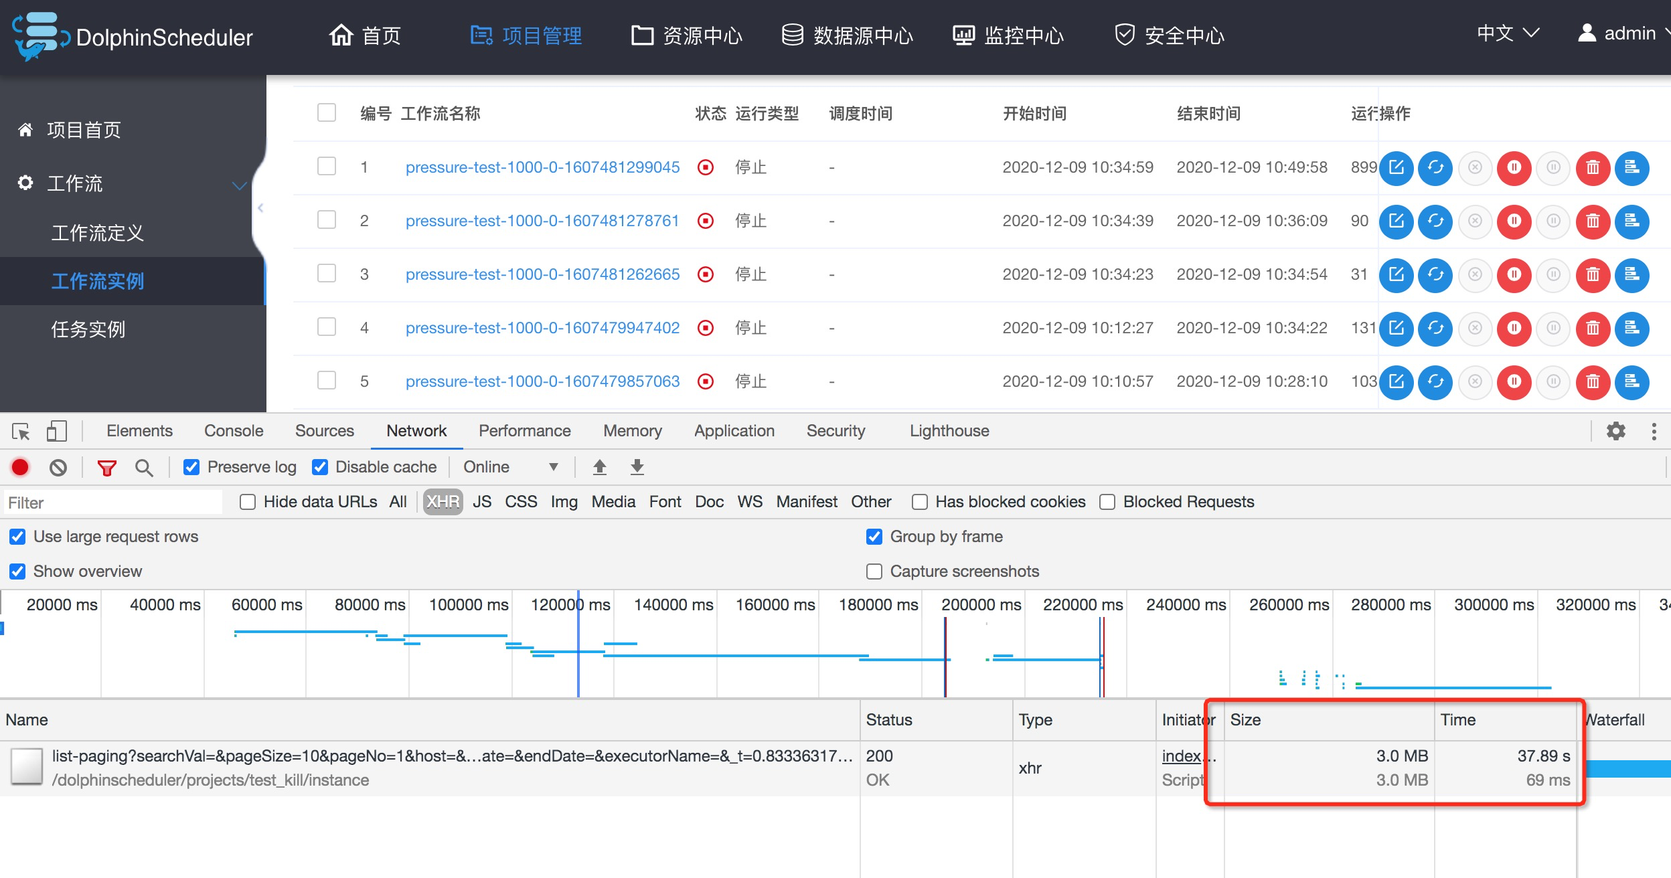Image resolution: width=1671 pixels, height=878 pixels.
Task: Enable Hide data URLs checkbox
Action: click(248, 502)
